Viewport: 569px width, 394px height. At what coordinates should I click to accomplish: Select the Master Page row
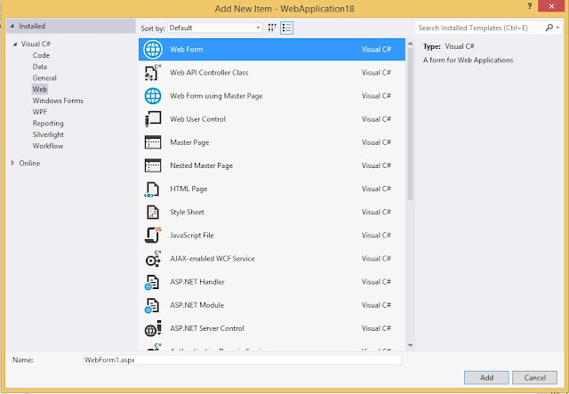[x=272, y=142]
